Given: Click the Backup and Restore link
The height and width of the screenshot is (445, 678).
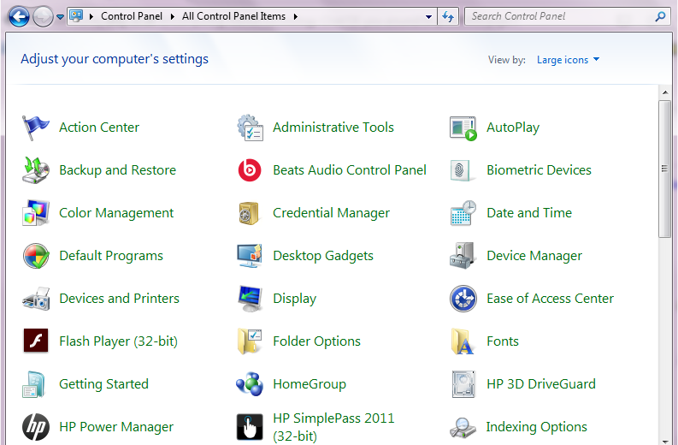Looking at the screenshot, I should 118,170.
